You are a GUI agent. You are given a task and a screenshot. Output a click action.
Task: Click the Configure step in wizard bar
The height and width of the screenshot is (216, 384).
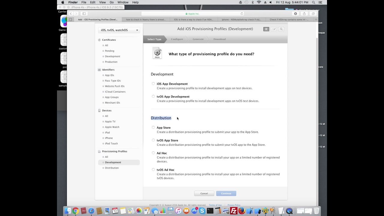pos(177,39)
